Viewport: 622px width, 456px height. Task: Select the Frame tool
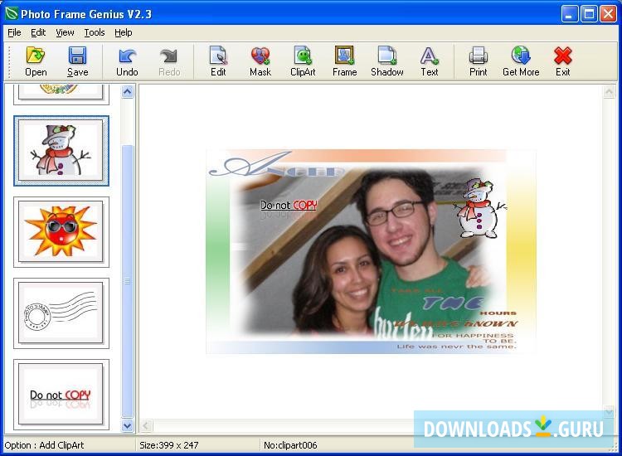(344, 61)
